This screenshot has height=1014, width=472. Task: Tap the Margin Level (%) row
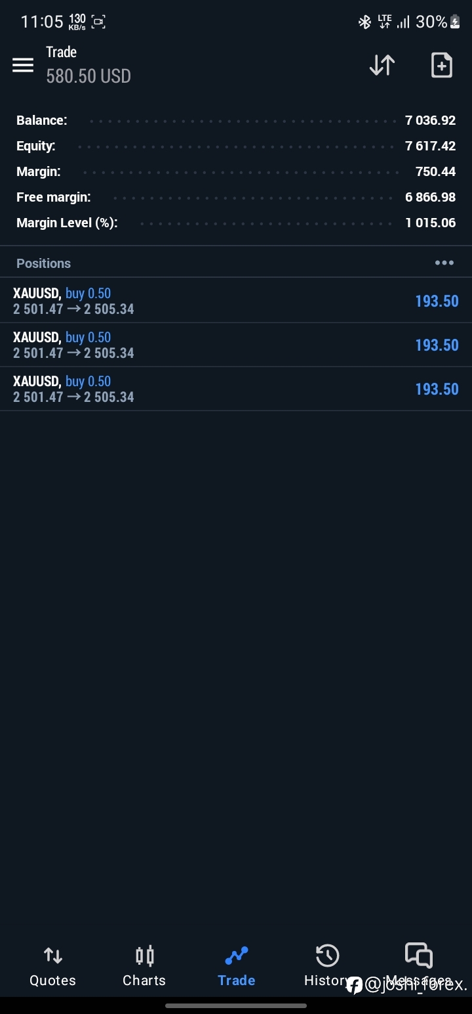236,223
